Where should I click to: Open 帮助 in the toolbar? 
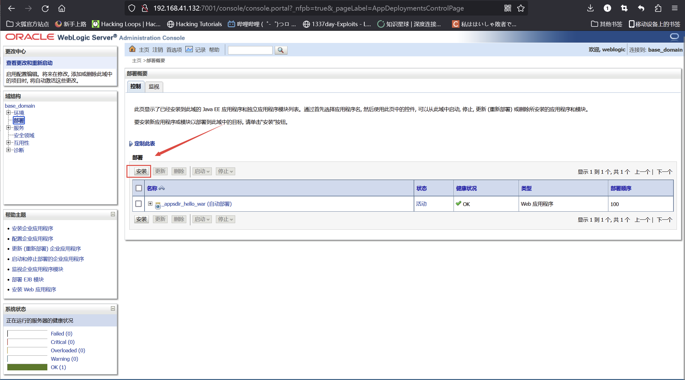tap(214, 50)
